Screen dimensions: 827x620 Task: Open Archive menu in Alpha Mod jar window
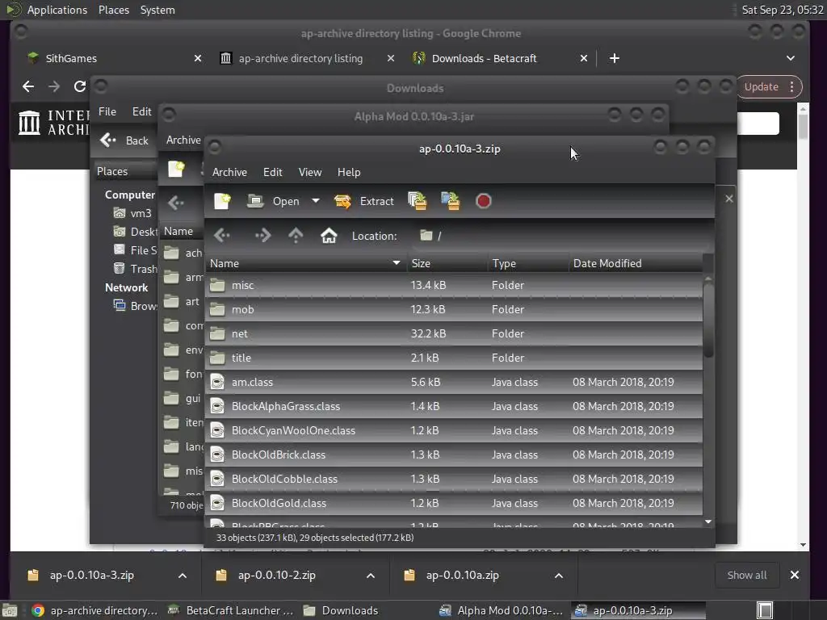pyautogui.click(x=183, y=140)
